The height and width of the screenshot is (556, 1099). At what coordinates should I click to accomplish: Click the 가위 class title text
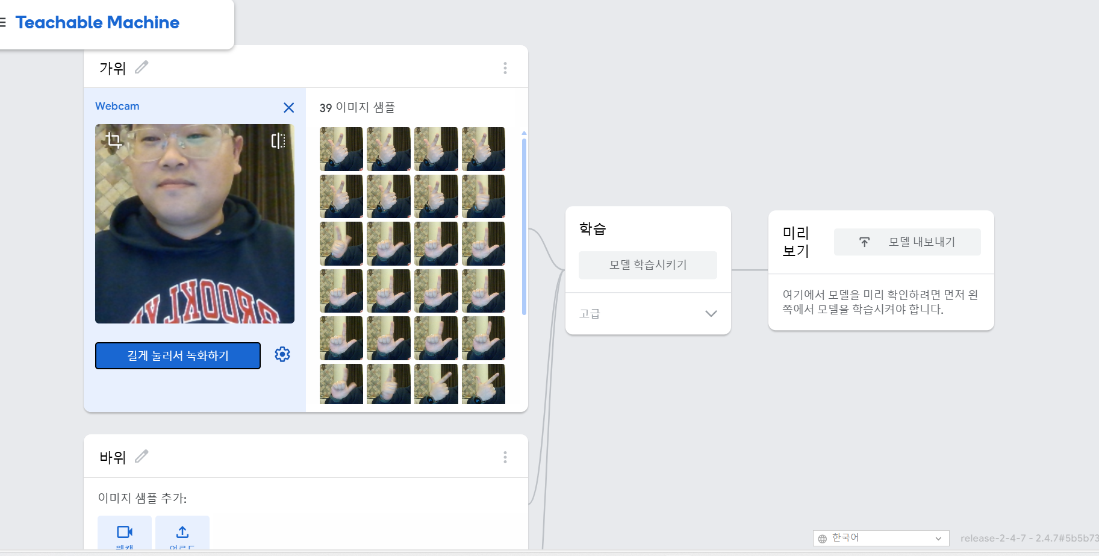(113, 68)
